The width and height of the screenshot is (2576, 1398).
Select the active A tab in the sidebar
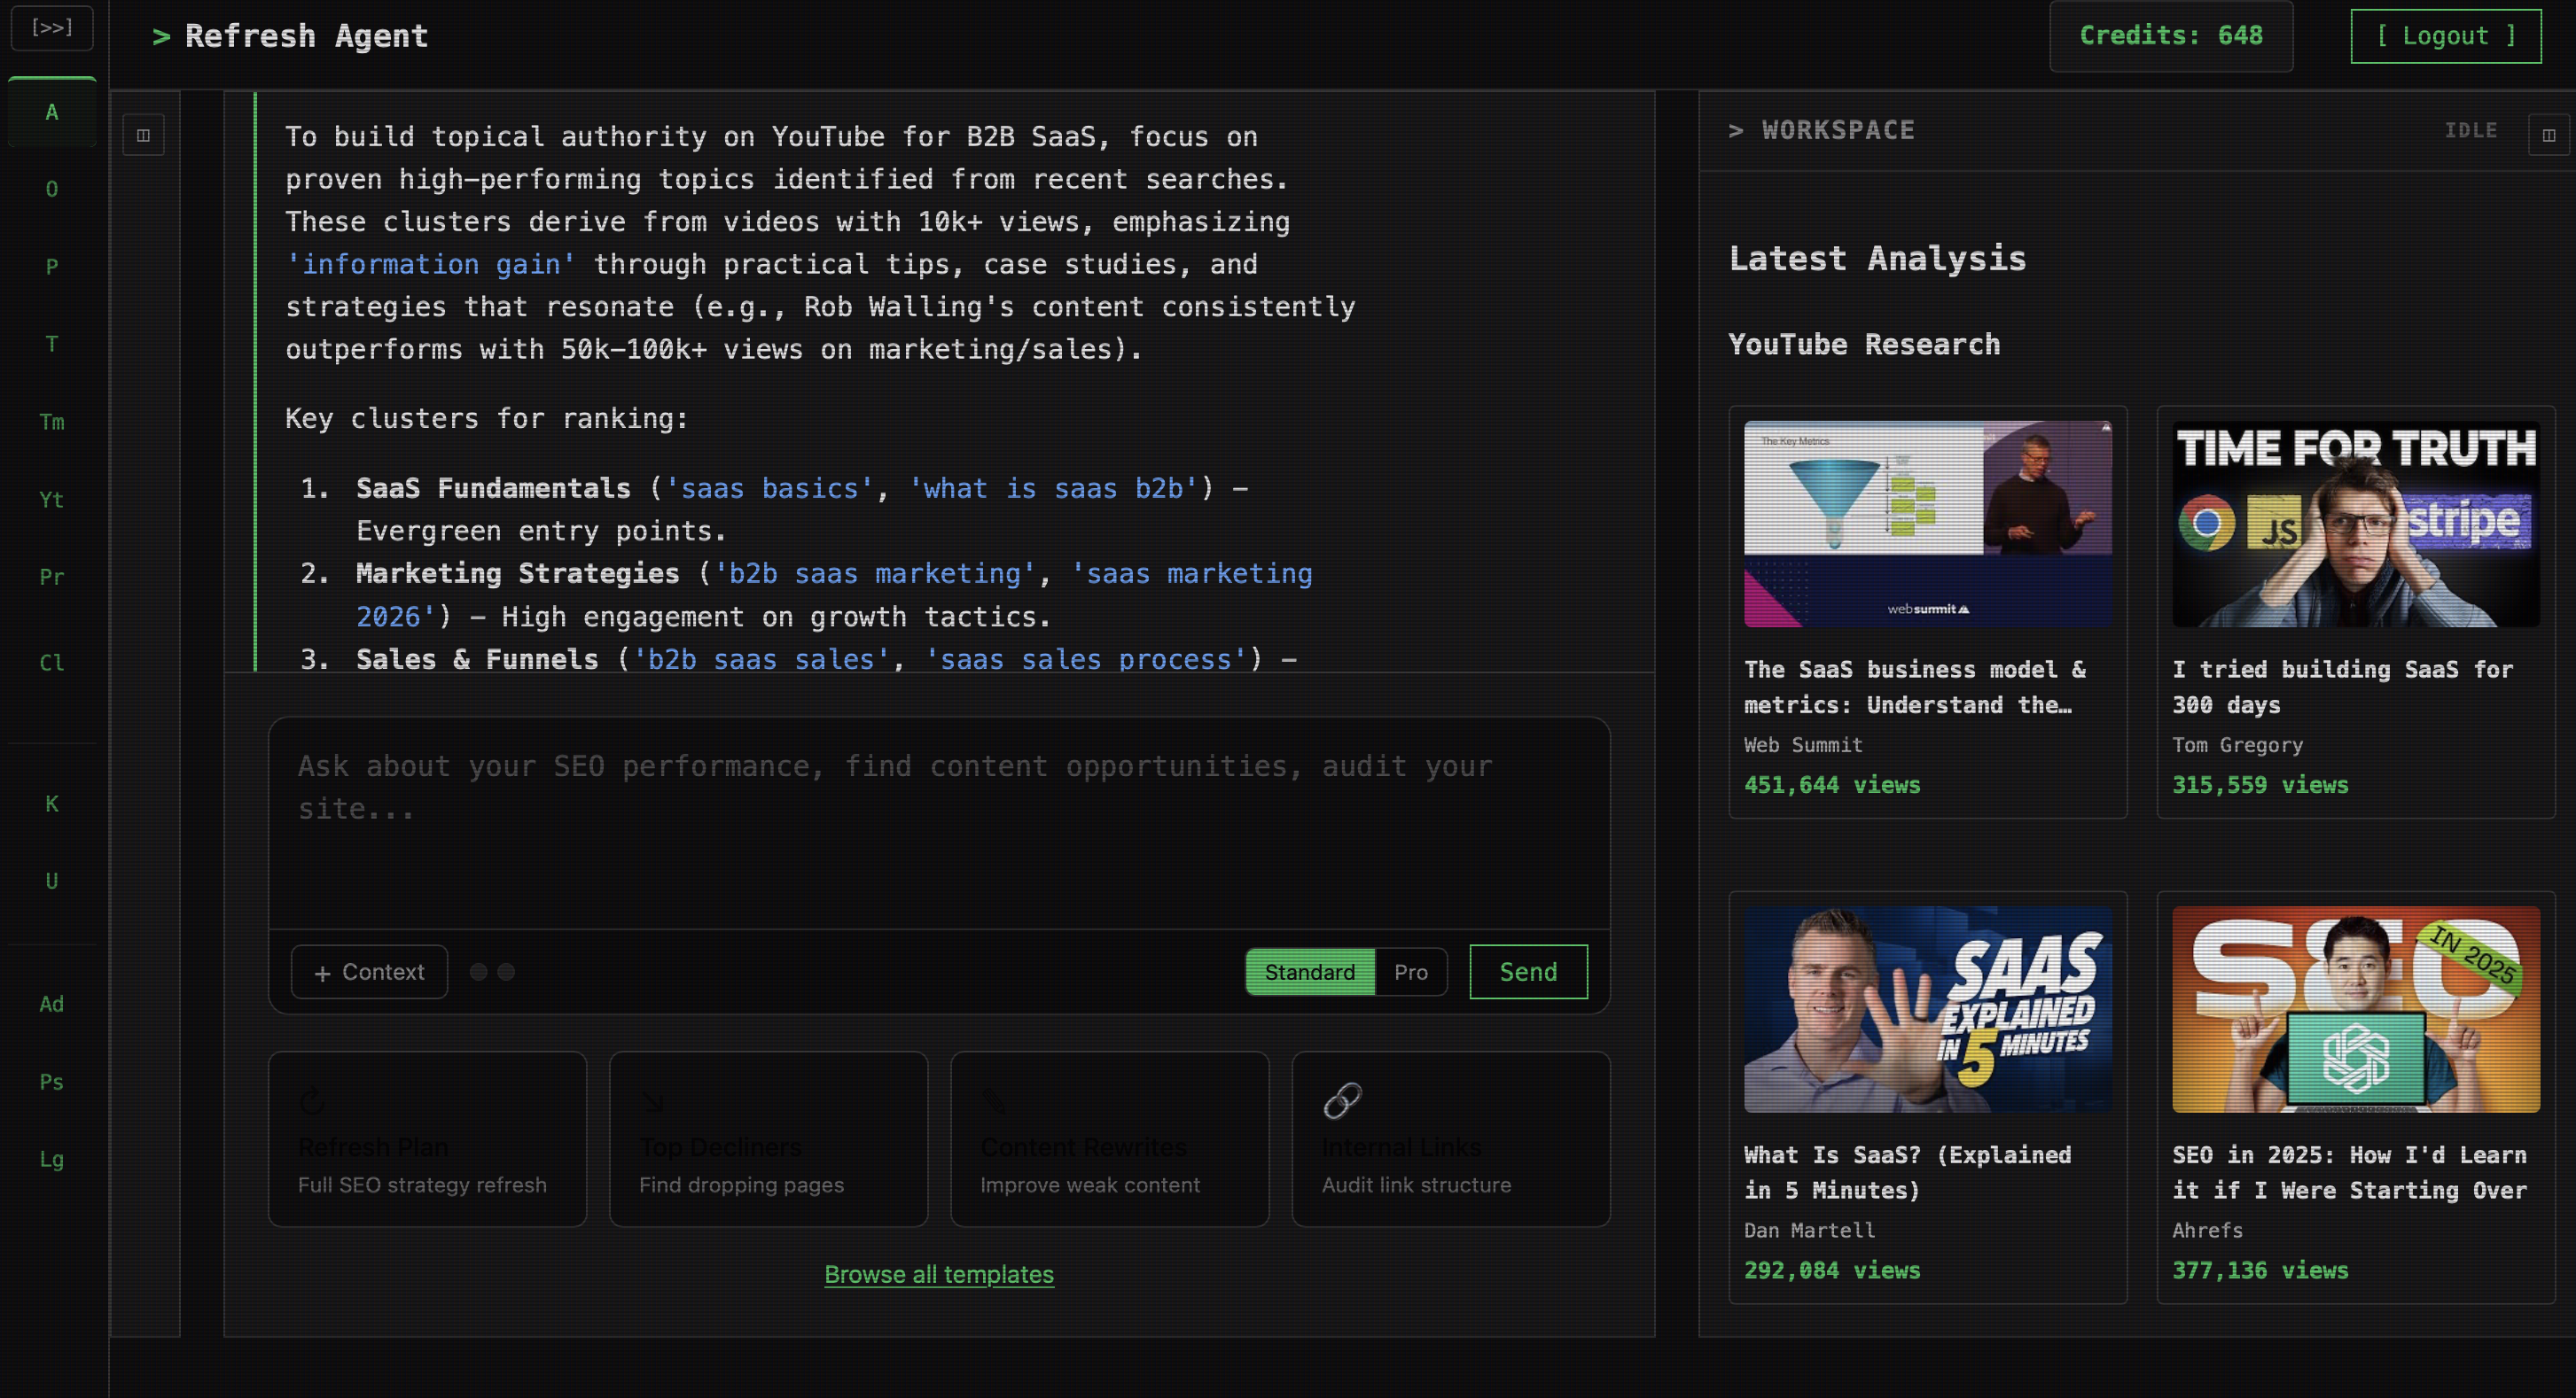(x=51, y=113)
